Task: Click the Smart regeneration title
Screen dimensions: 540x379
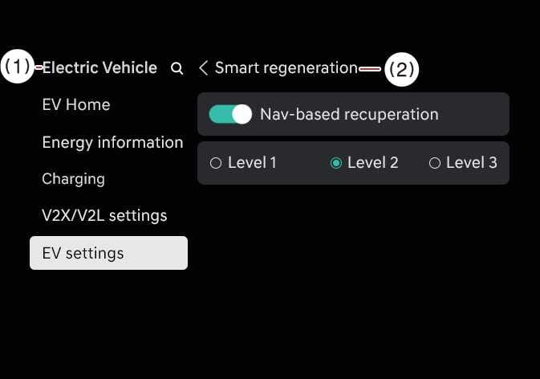Action: coord(286,68)
